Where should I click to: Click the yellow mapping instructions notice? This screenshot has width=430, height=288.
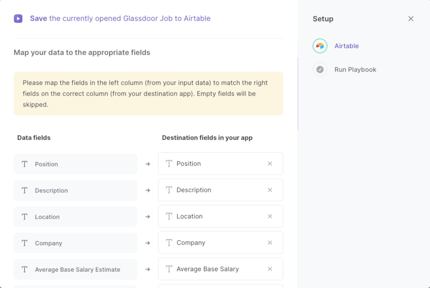148,93
